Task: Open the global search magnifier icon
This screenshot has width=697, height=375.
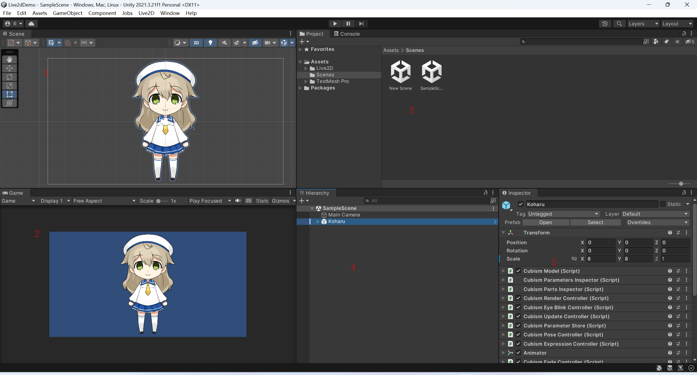Action: 619,24
